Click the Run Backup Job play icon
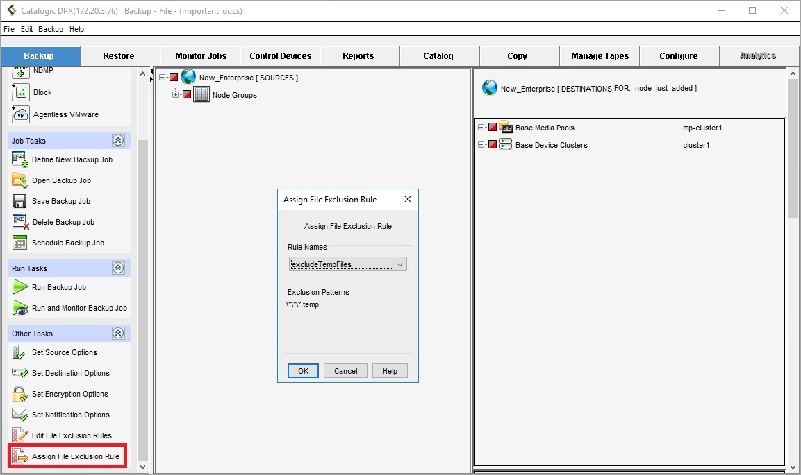The width and height of the screenshot is (801, 475). coord(20,287)
